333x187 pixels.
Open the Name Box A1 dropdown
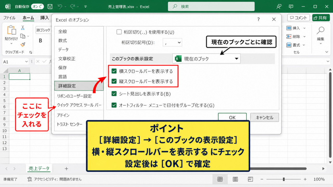coord(26,62)
